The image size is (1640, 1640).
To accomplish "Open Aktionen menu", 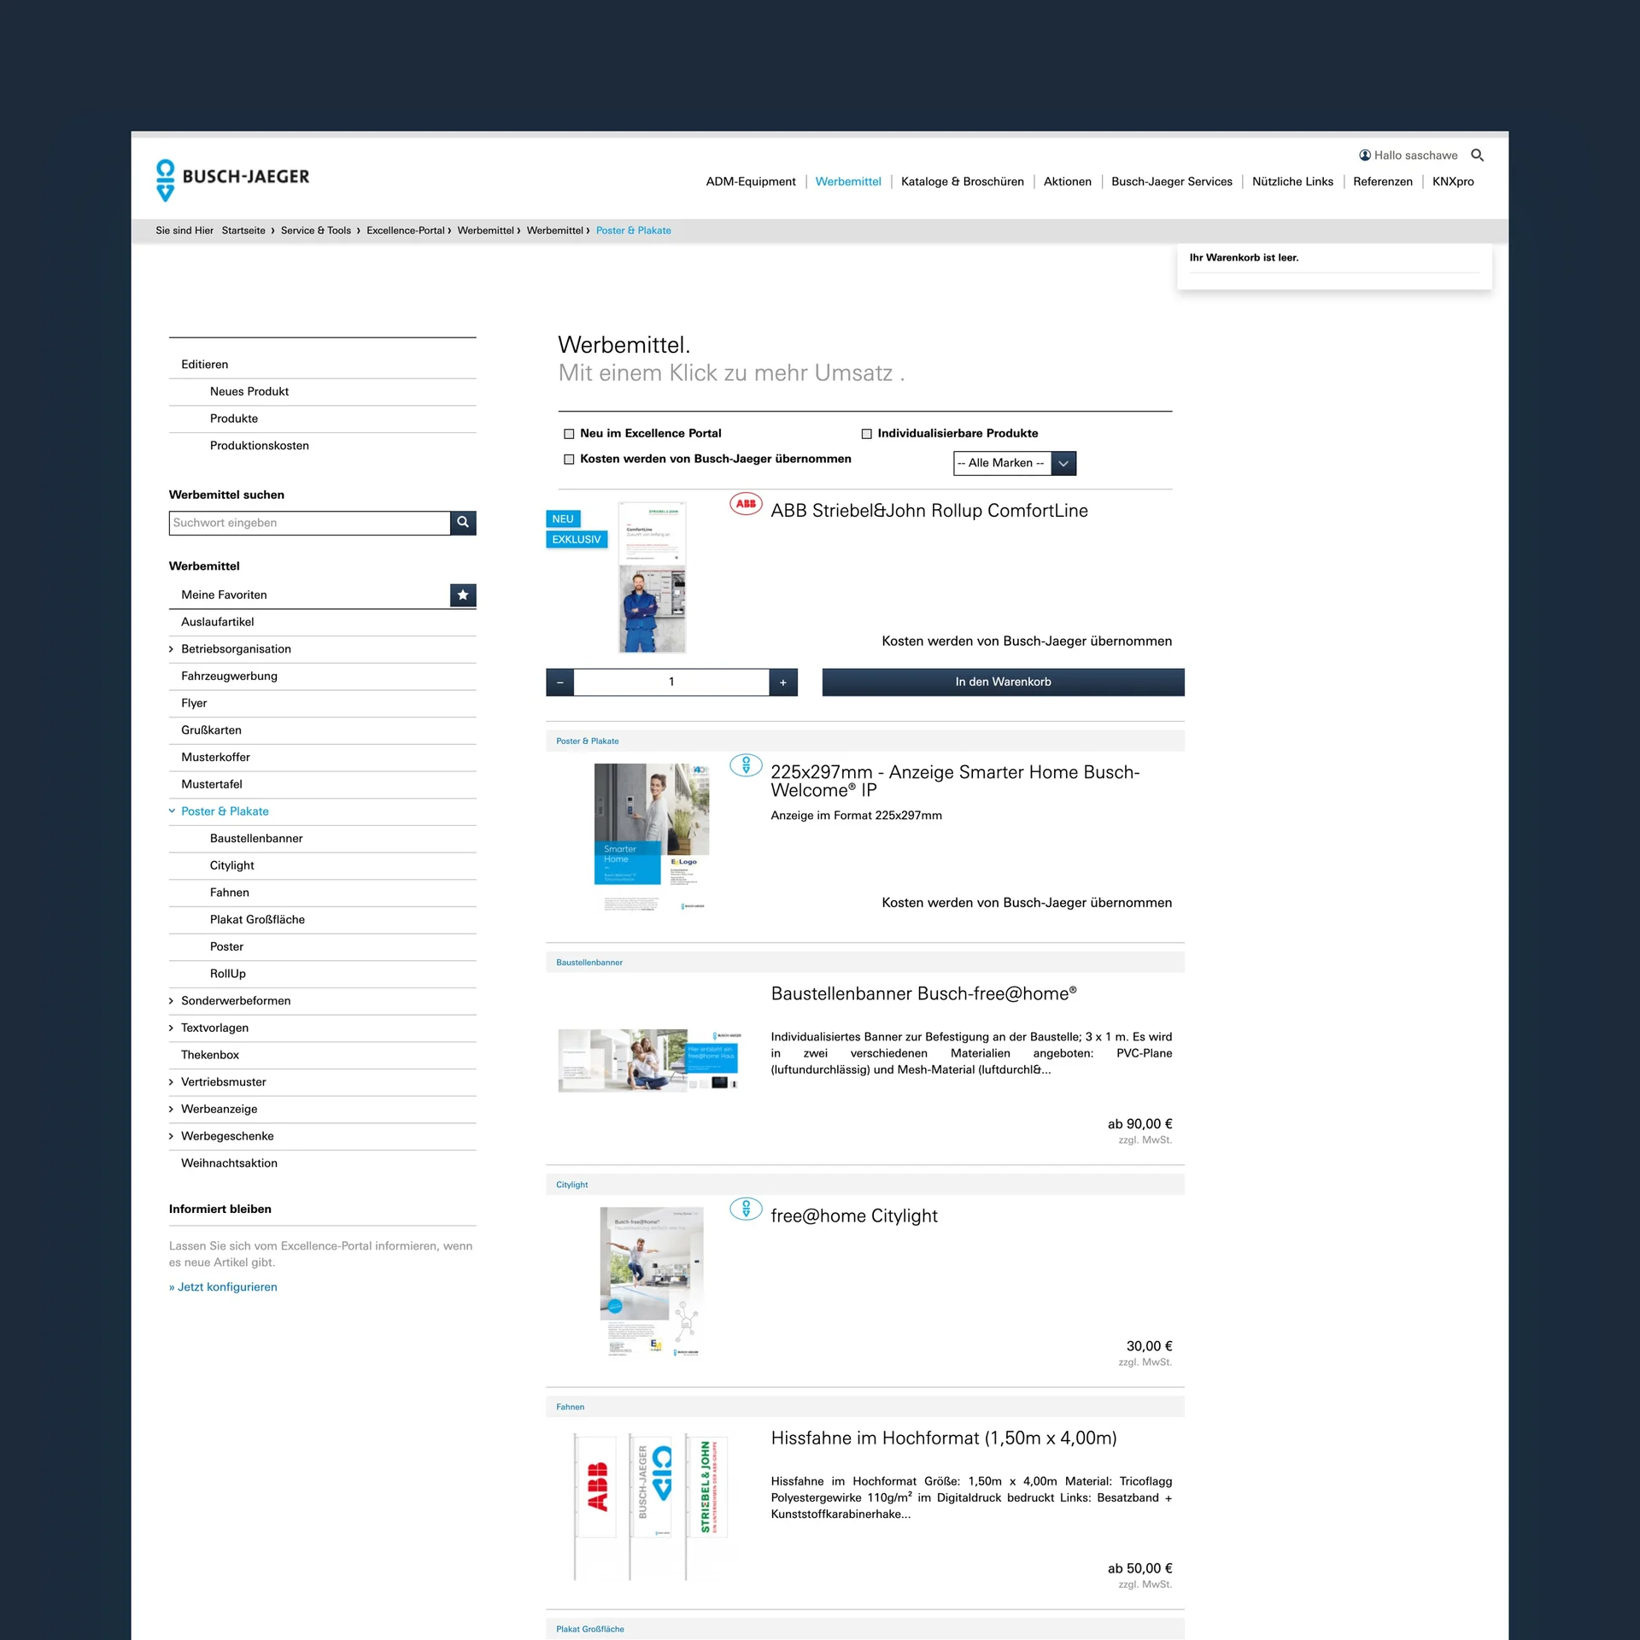I will (x=1068, y=182).
